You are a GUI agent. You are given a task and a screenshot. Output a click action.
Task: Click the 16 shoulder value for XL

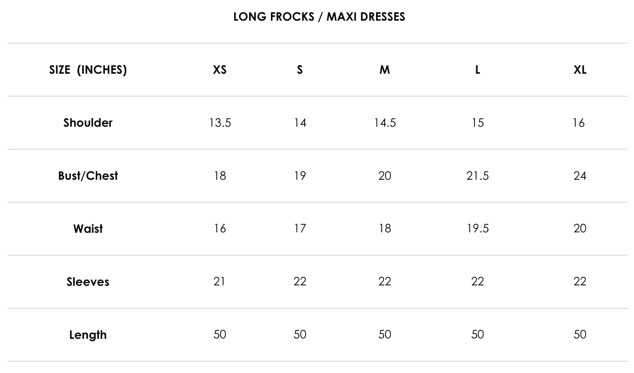coord(579,123)
